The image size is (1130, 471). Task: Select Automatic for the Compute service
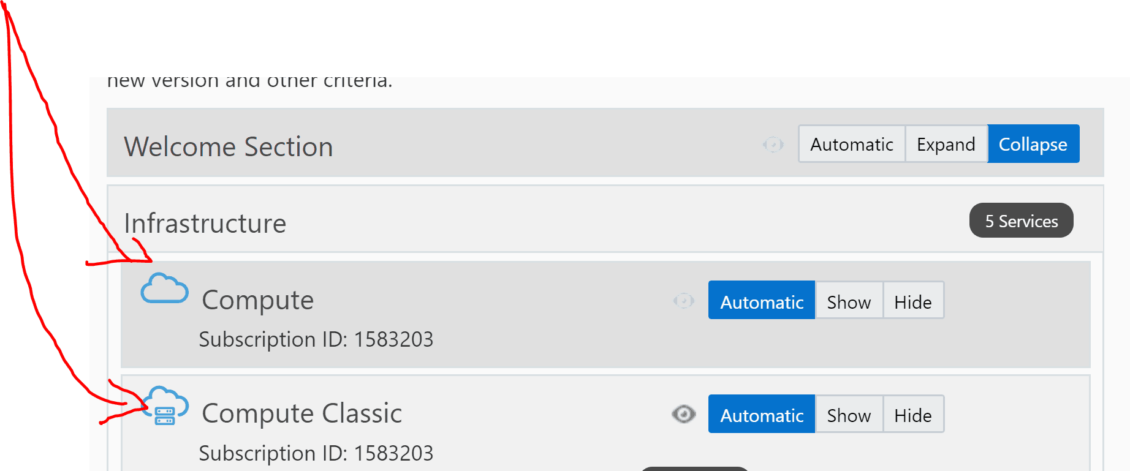[762, 301]
